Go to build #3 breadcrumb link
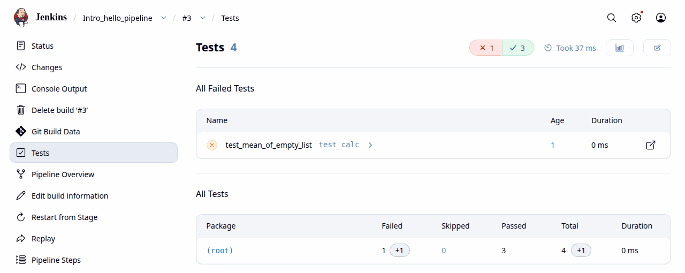The width and height of the screenshot is (685, 273). (187, 18)
